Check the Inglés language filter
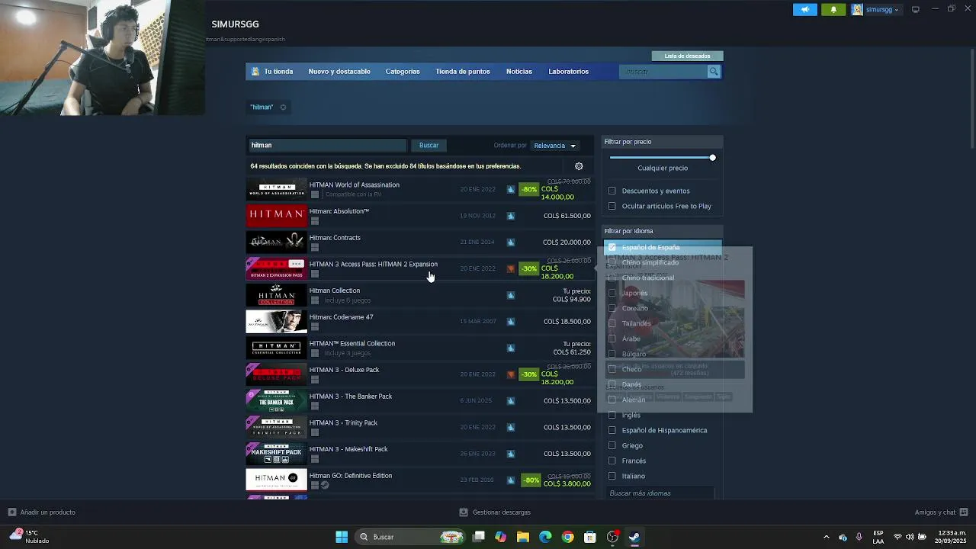The width and height of the screenshot is (976, 549). pos(612,415)
